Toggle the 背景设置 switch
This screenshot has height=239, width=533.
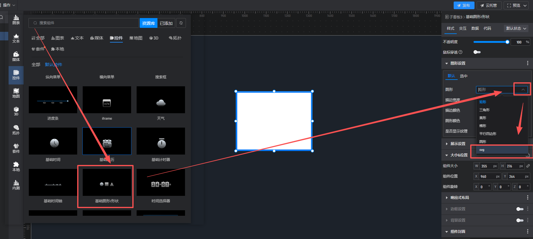click(520, 220)
